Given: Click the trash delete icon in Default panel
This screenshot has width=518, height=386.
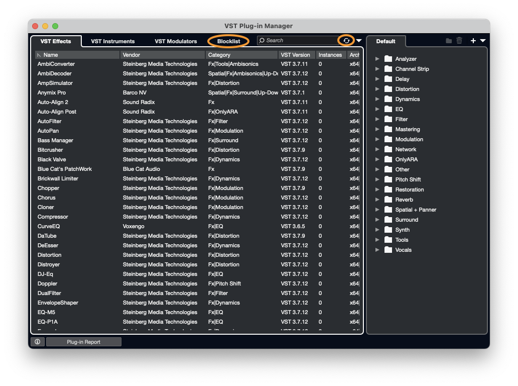Looking at the screenshot, I should (x=459, y=41).
